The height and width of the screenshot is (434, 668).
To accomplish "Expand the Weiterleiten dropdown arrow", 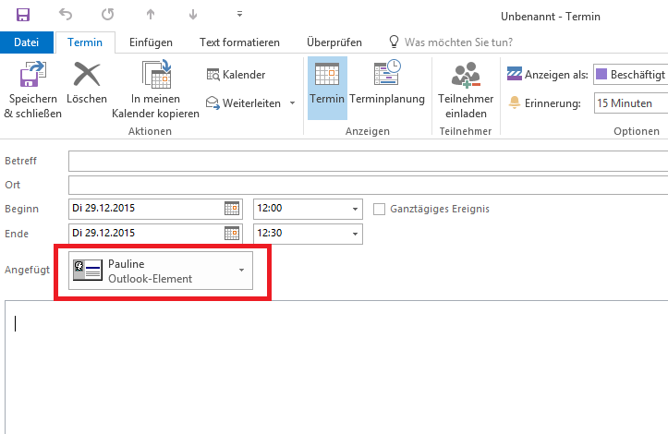I will click(292, 103).
